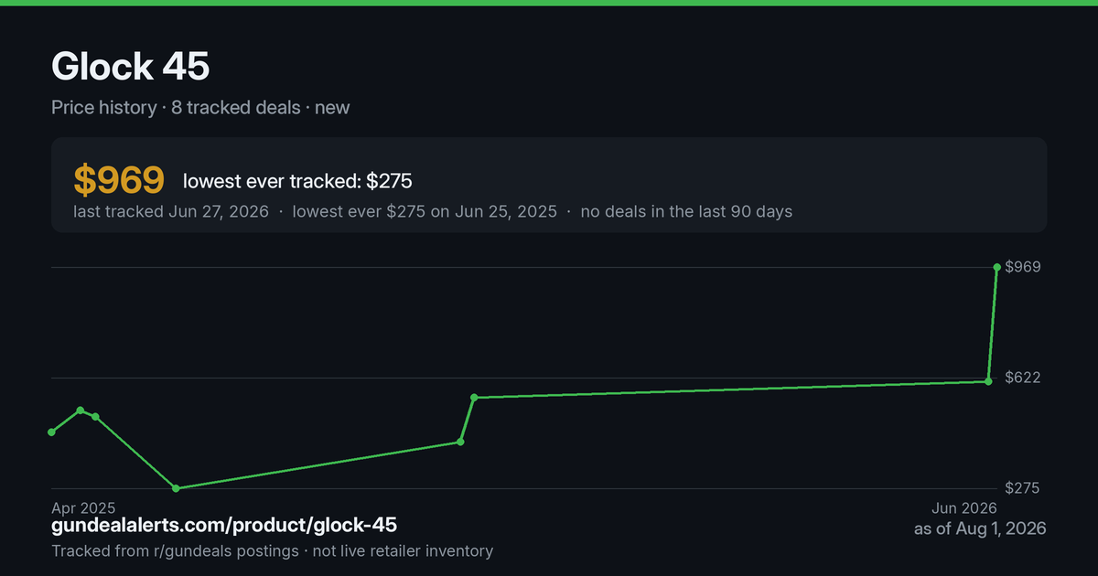The height and width of the screenshot is (576, 1098).
Task: Click the 'Tracked from r/gundeals postings' note
Action: (x=175, y=550)
